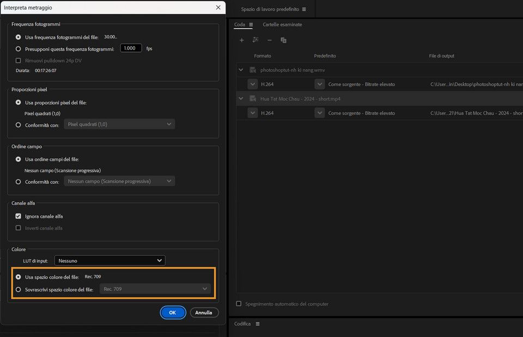This screenshot has width=523, height=337.
Task: Open the Coda panel menu icon
Action: click(x=251, y=24)
